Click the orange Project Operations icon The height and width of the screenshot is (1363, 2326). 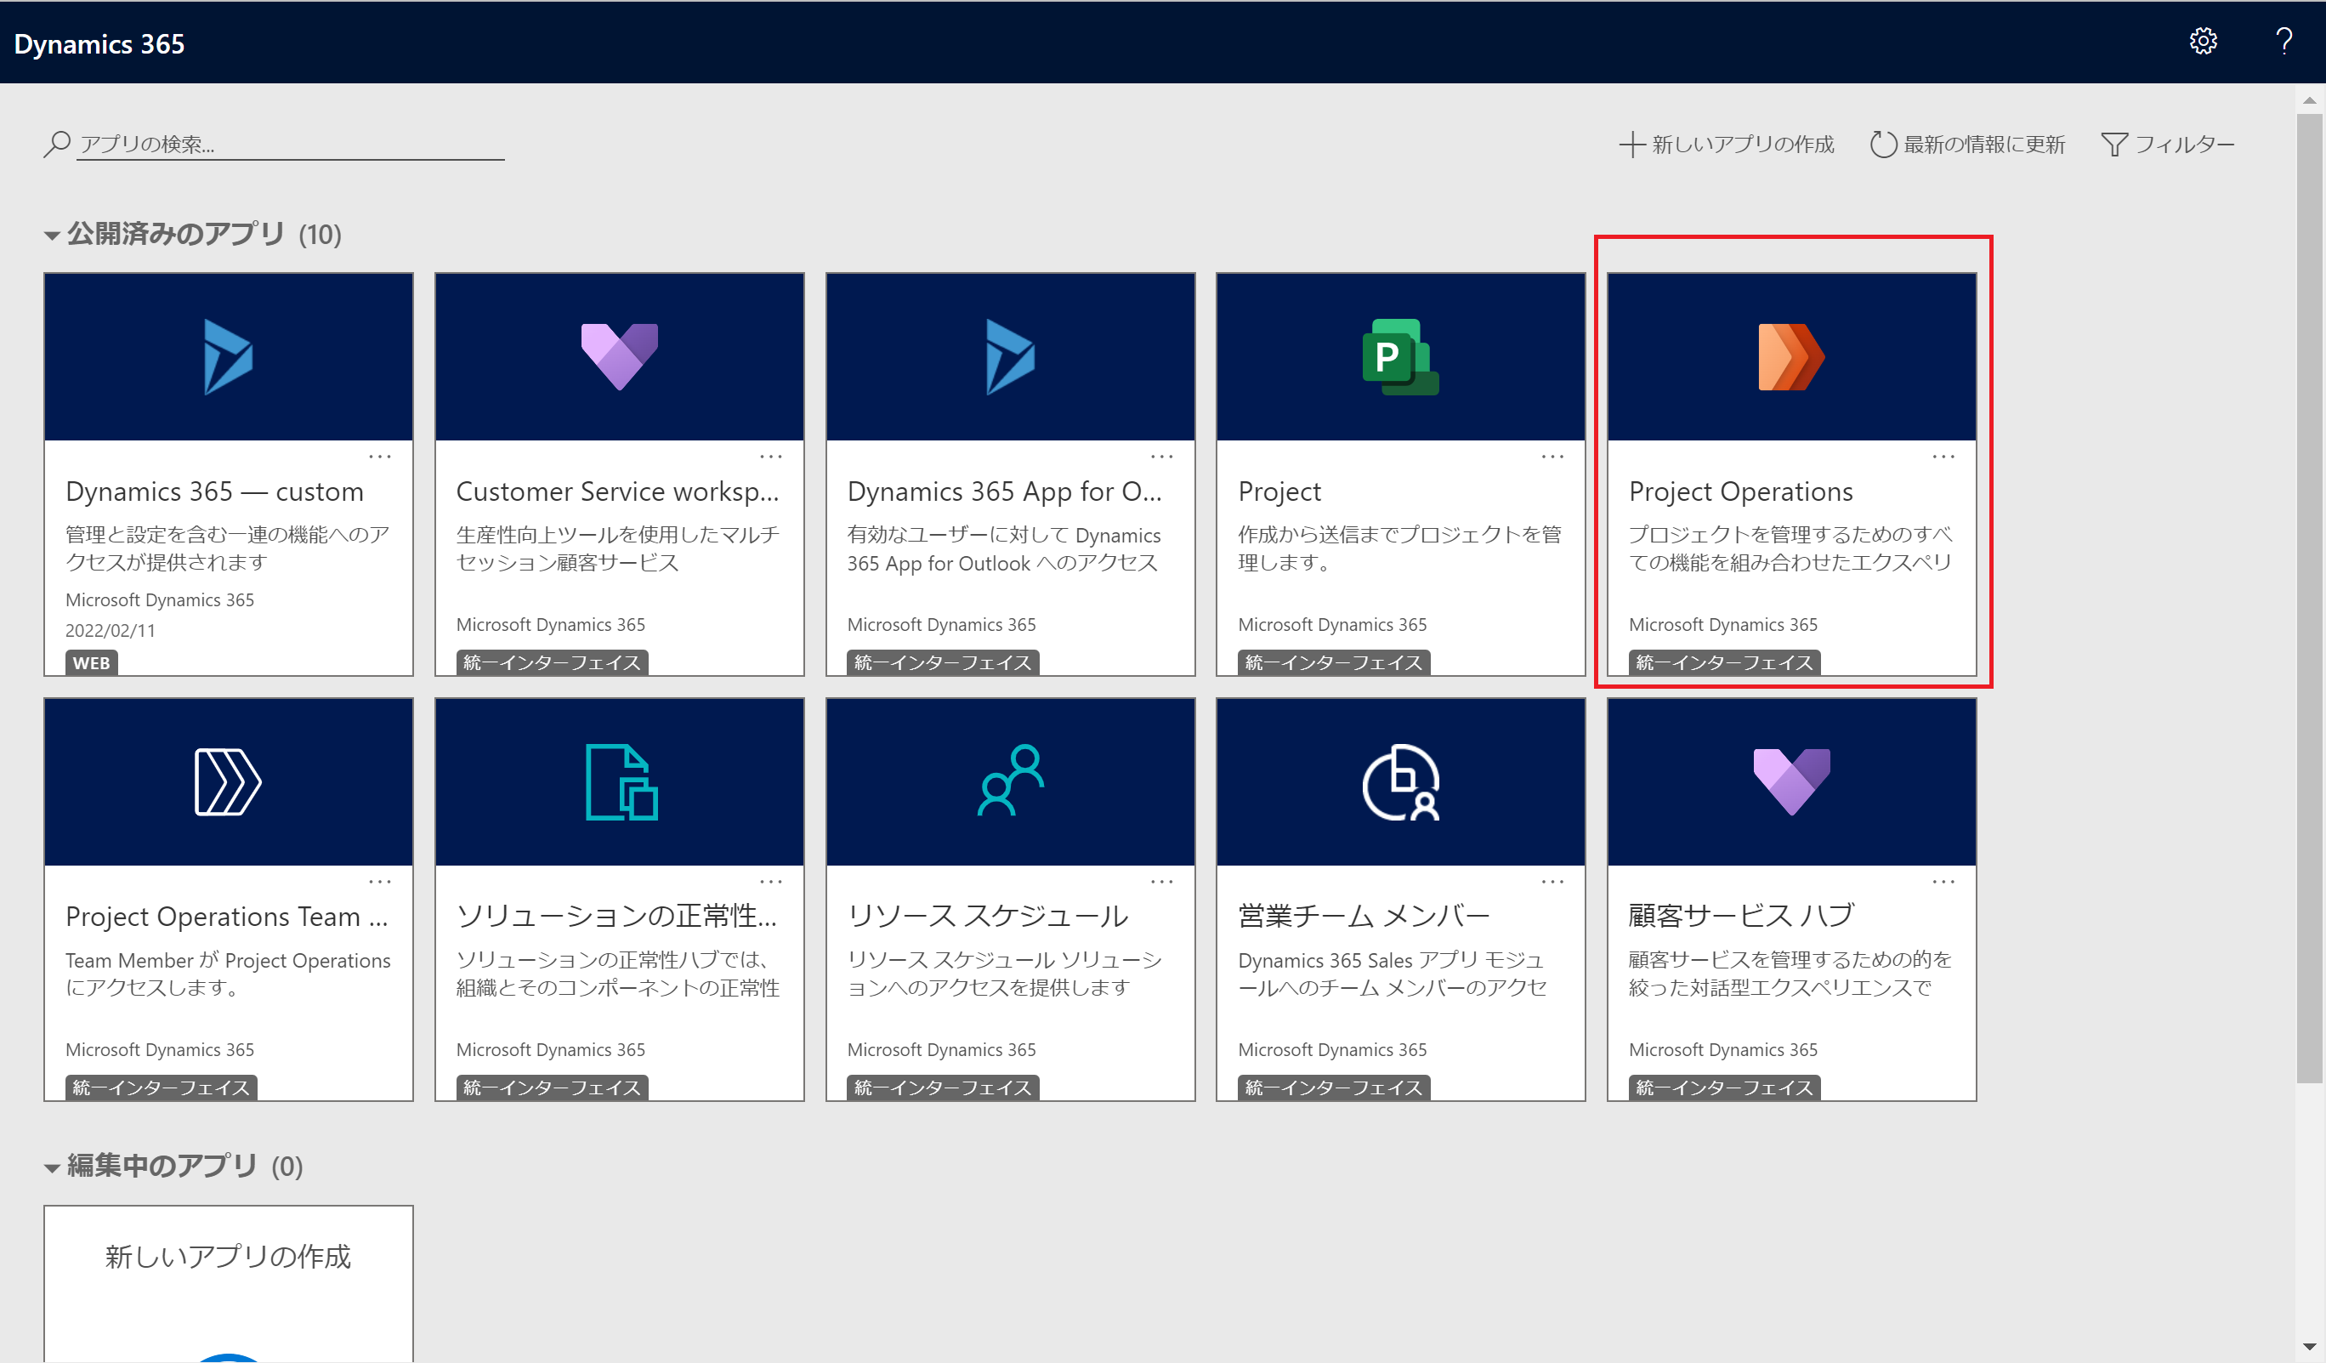point(1790,357)
